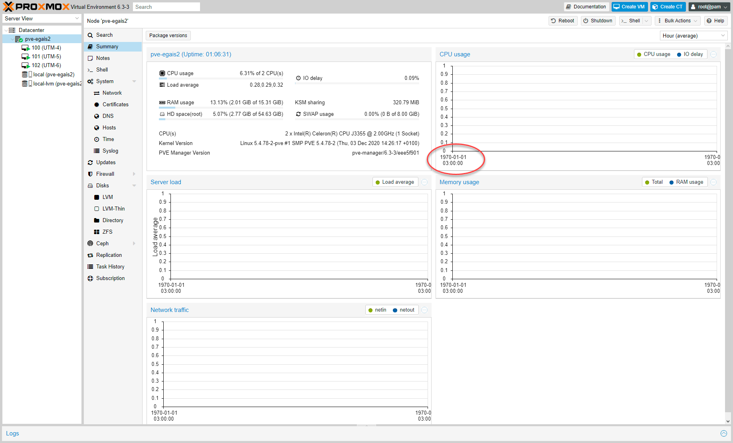Toggle Total series in Memory usage legend
The width and height of the screenshot is (733, 443).
point(654,182)
